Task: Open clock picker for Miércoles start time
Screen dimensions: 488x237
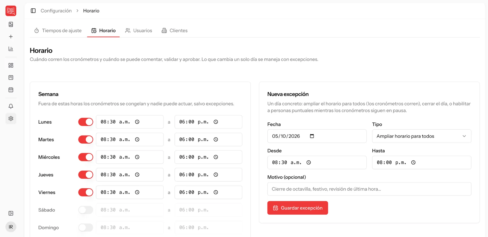Action: tap(137, 157)
